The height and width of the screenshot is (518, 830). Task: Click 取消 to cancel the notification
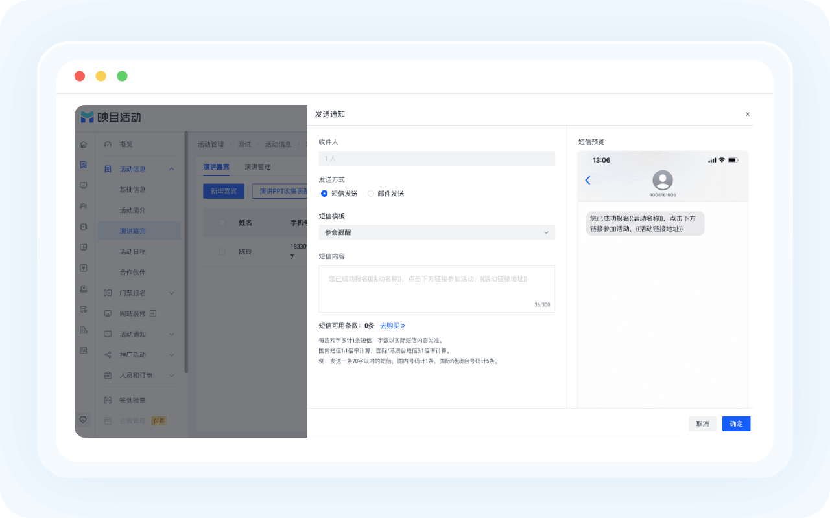click(x=702, y=423)
